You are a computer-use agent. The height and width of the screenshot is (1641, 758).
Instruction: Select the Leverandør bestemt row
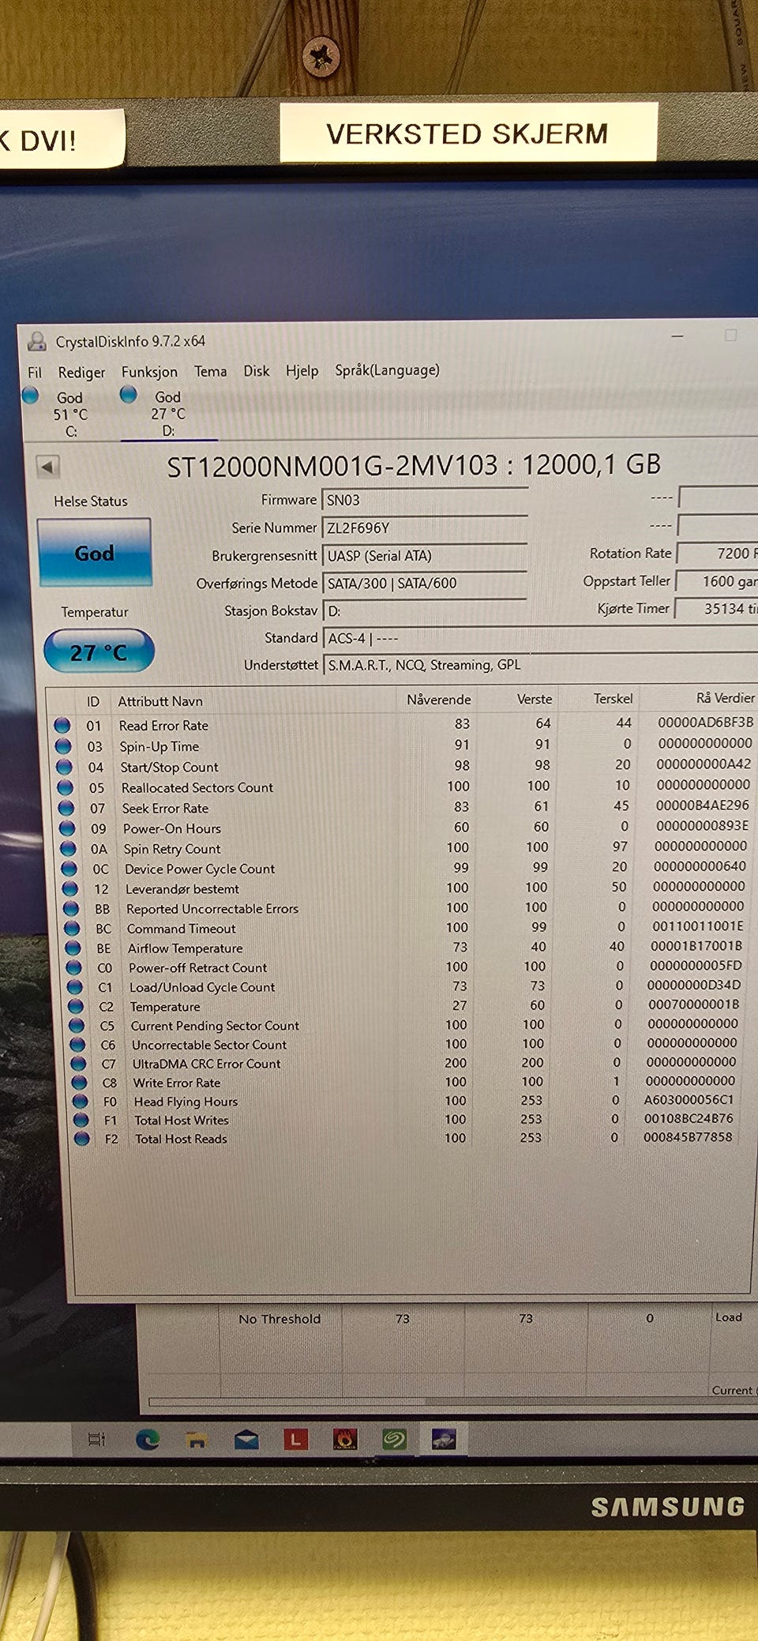404,888
